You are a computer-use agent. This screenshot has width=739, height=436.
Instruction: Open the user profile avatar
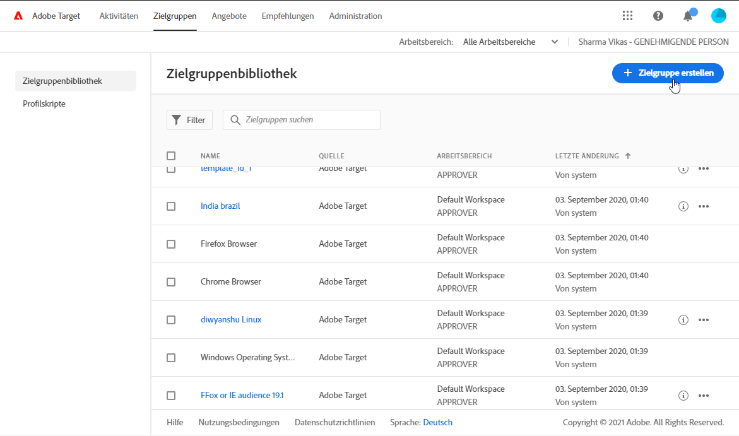pos(719,16)
